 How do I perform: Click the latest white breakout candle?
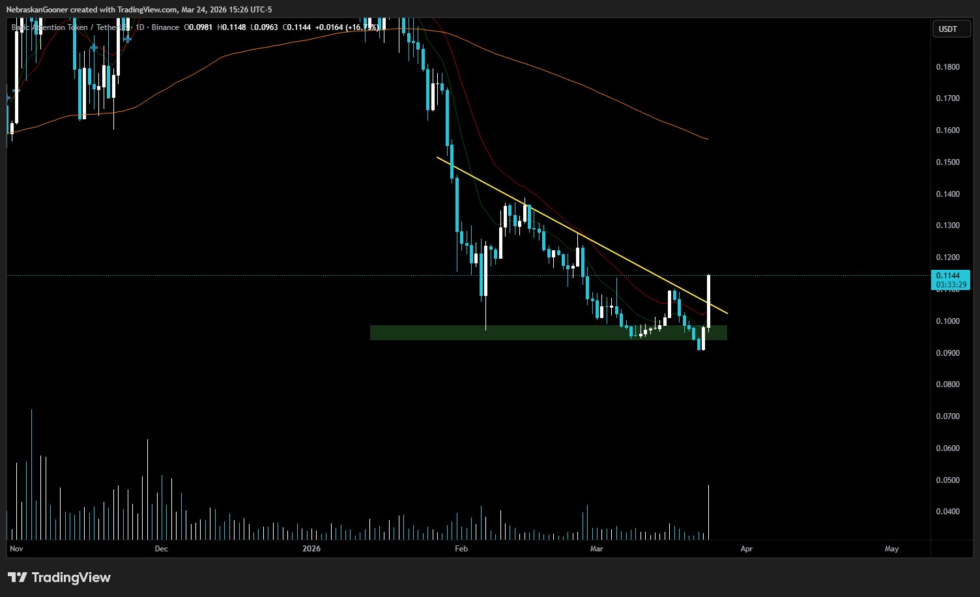[x=708, y=302]
